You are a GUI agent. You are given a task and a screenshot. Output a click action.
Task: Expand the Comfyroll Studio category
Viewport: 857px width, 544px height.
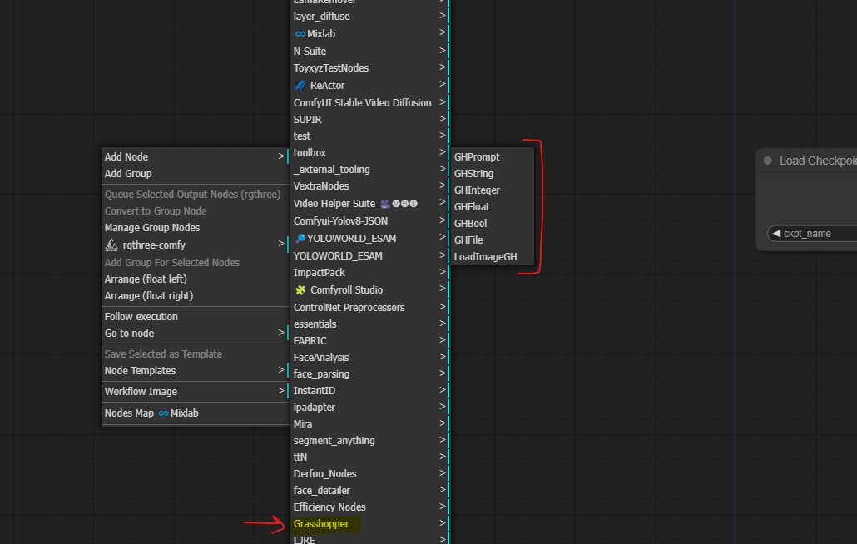(369, 290)
